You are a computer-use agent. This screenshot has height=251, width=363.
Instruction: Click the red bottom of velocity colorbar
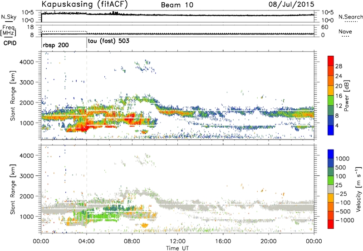pyautogui.click(x=331, y=224)
